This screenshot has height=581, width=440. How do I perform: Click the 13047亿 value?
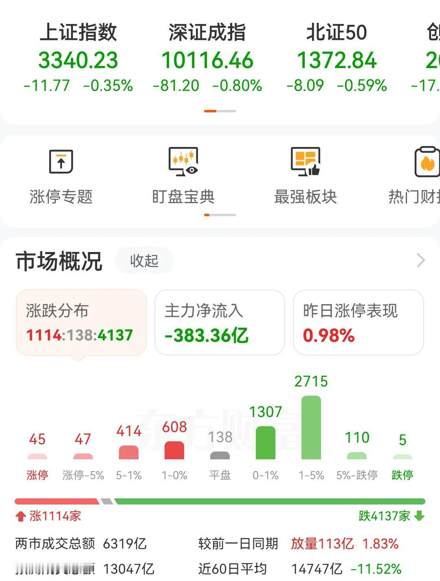coord(129,569)
